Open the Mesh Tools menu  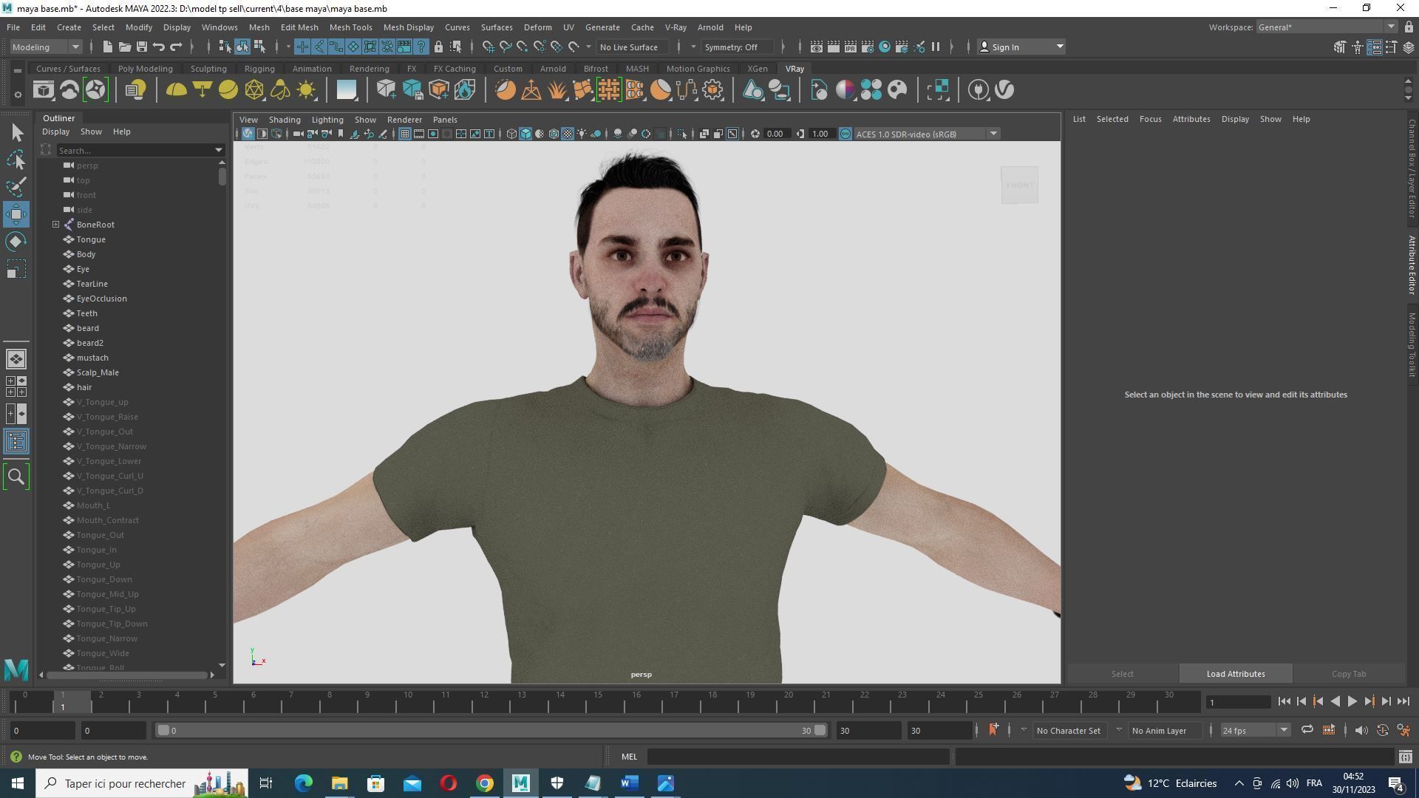[350, 27]
